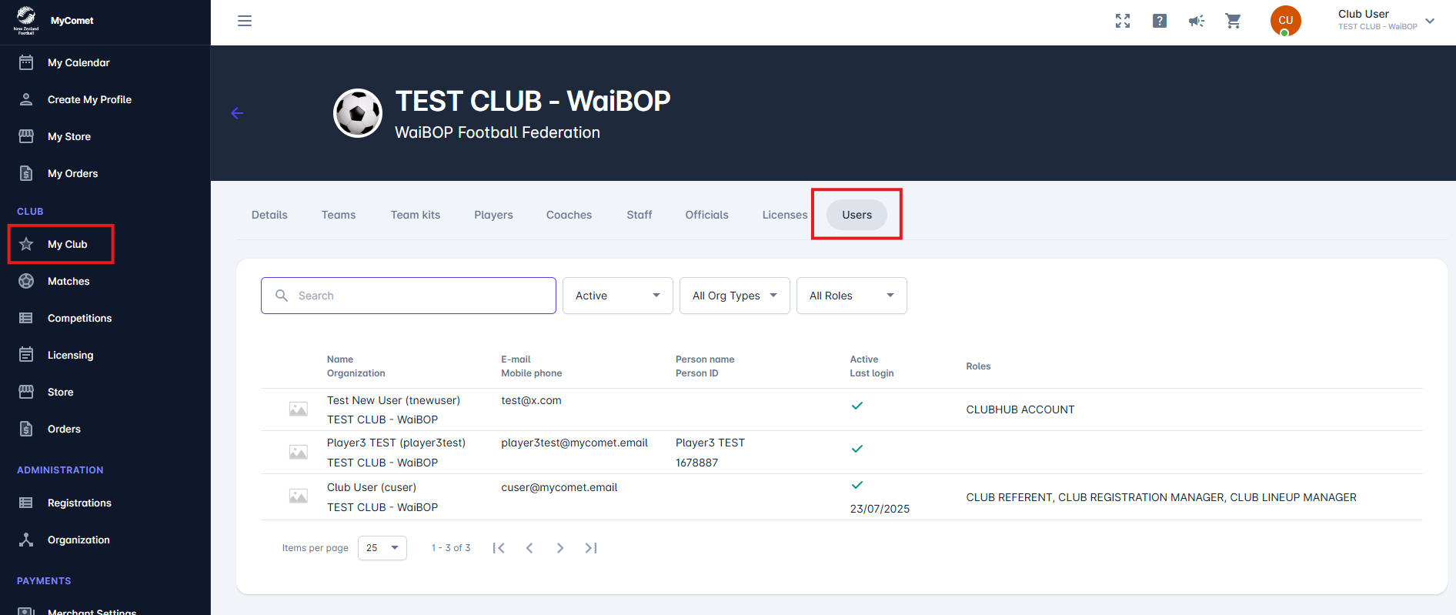Viewport: 1456px width, 615px height.
Task: Go to the last results page
Action: 591,548
